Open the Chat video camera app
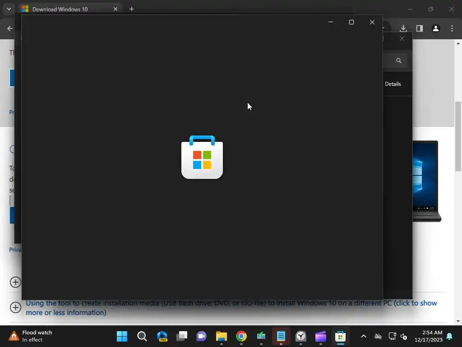 point(202,336)
